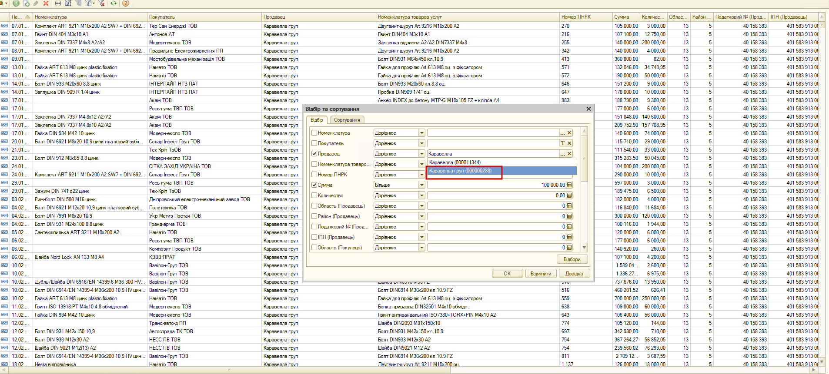The height and width of the screenshot is (374, 829).
Task: Select the Відбір tab
Action: [317, 120]
